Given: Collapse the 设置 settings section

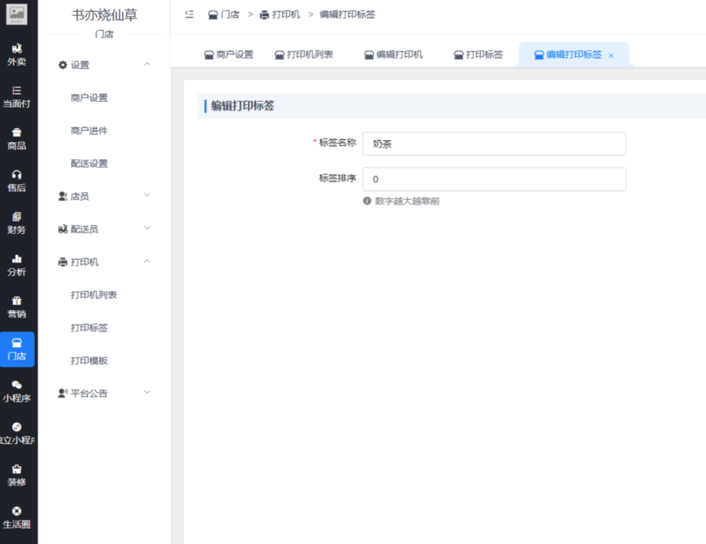Looking at the screenshot, I should click(x=146, y=65).
